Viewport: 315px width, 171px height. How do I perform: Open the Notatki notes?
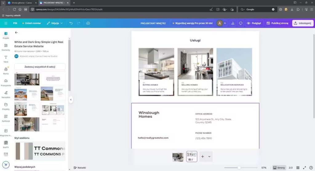(80, 168)
